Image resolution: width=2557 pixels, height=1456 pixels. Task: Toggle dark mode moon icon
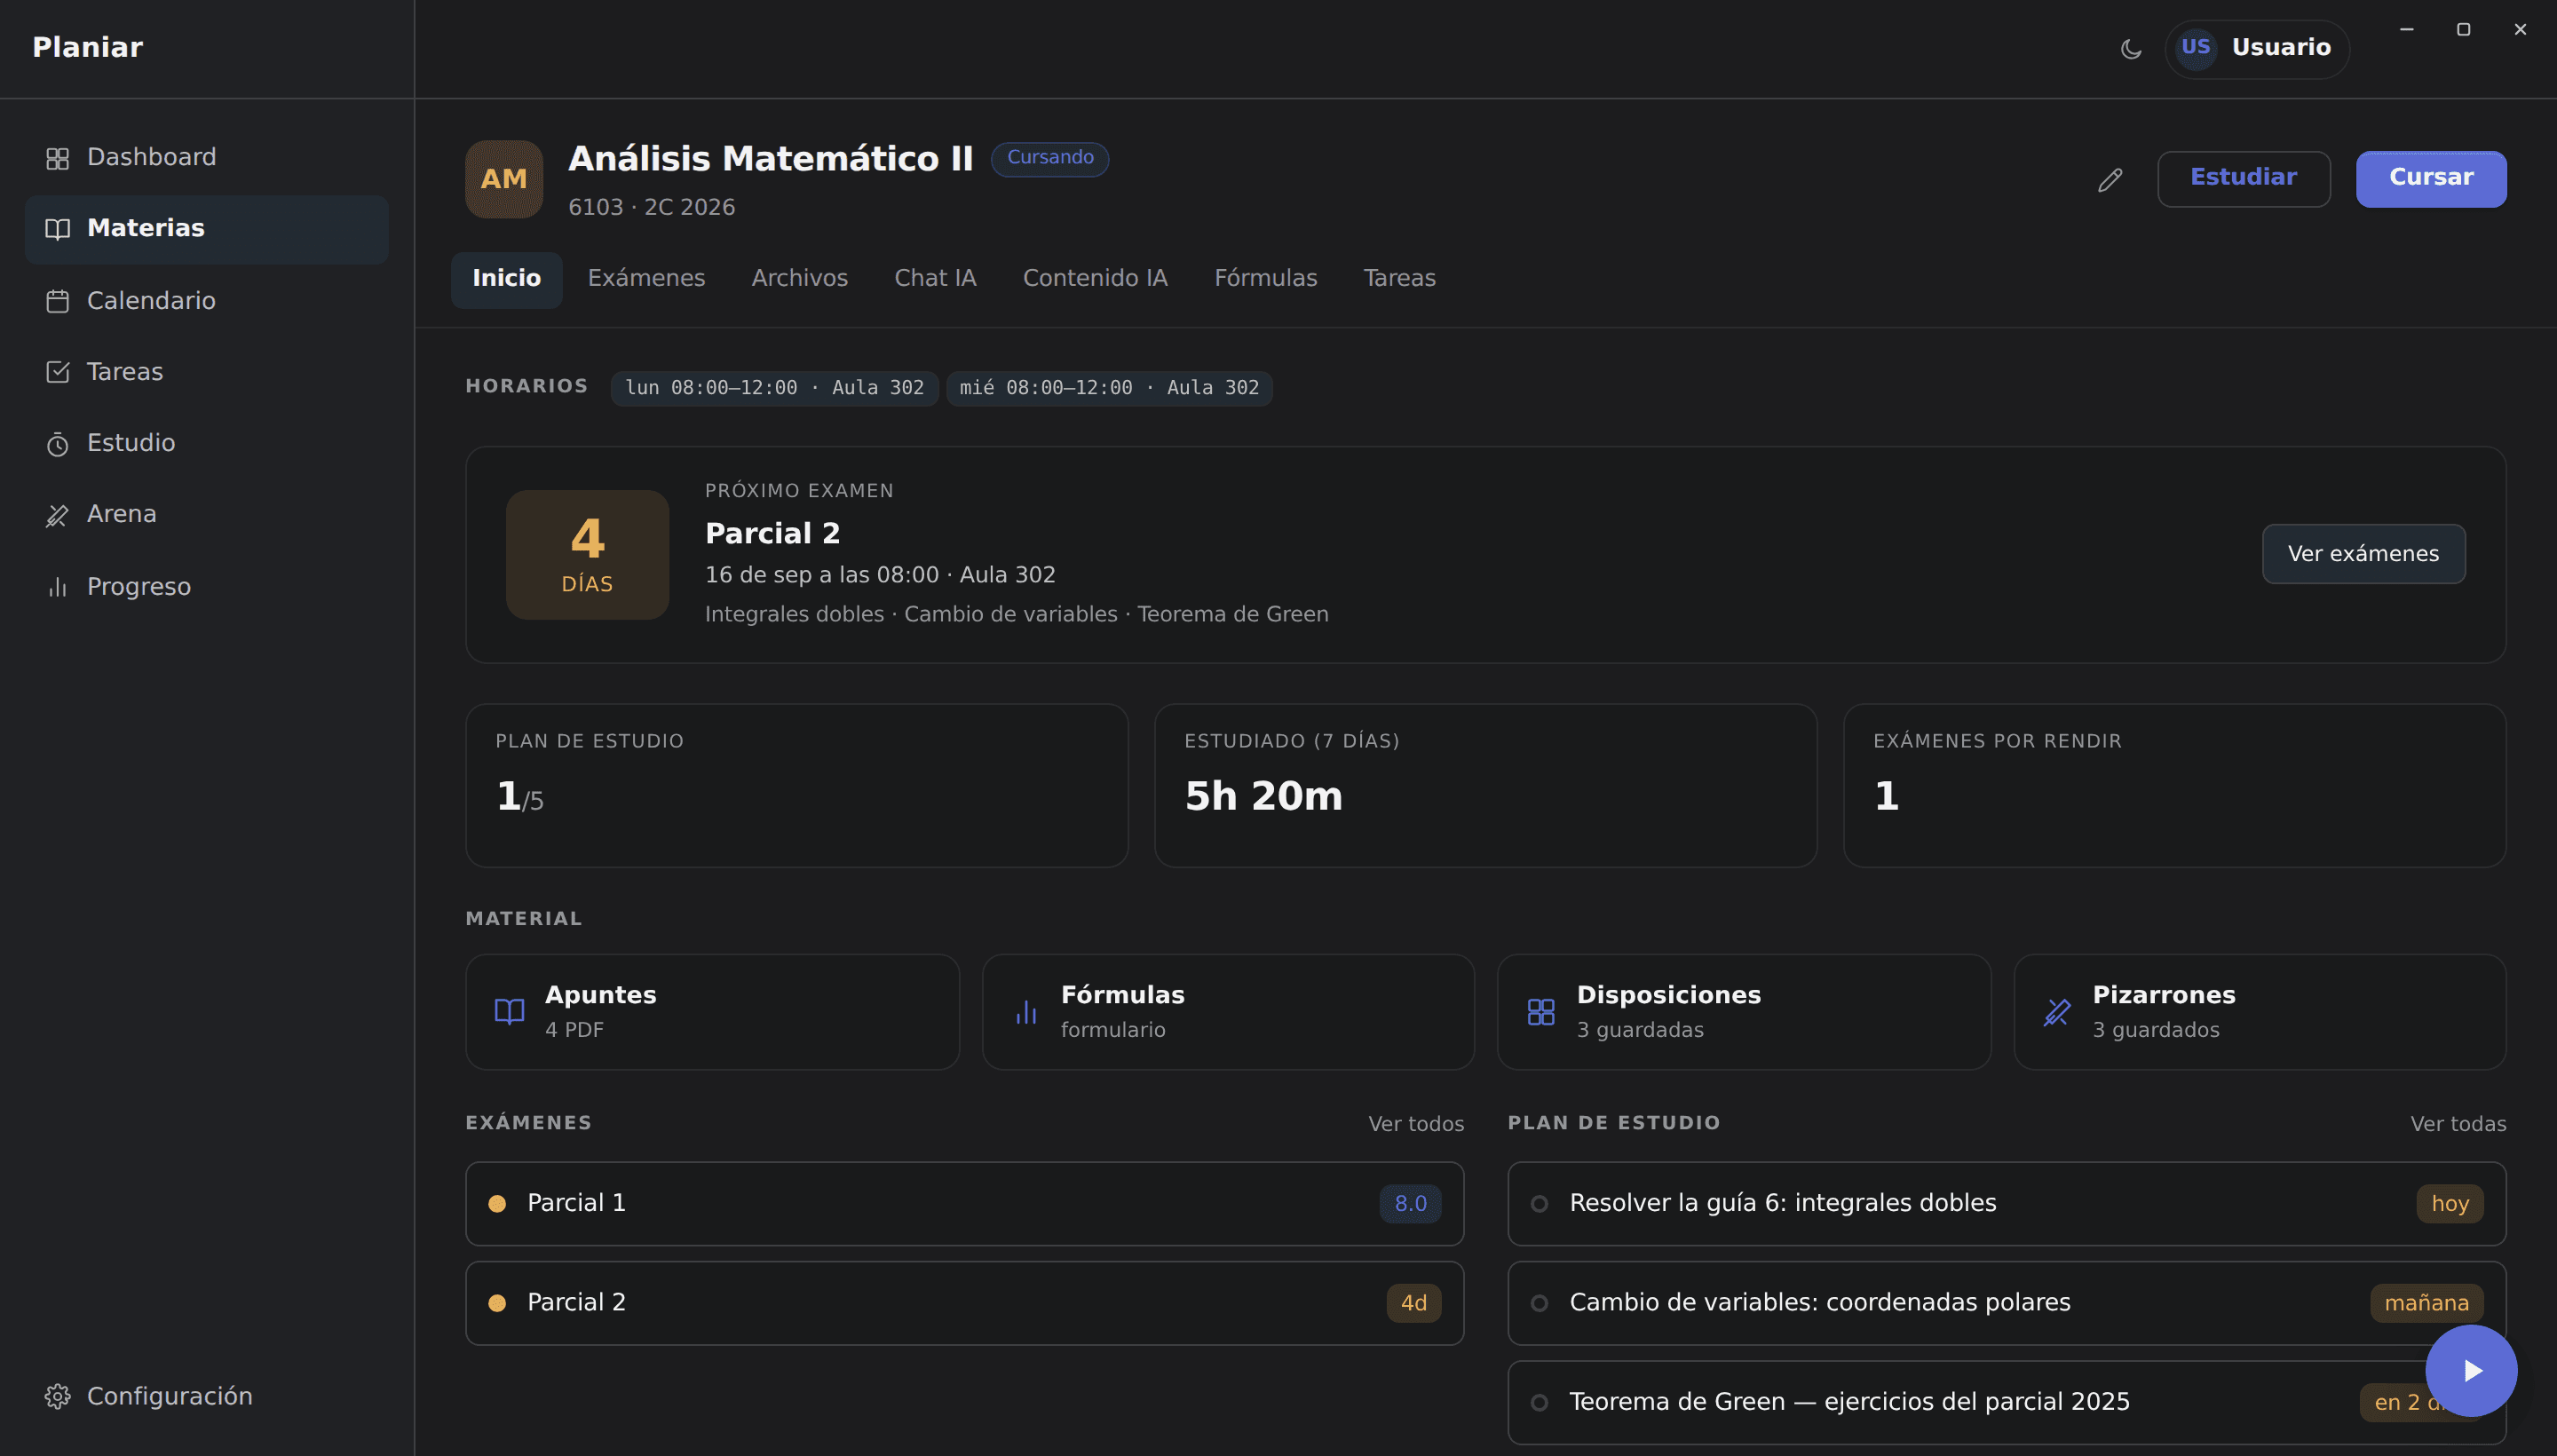pyautogui.click(x=2131, y=48)
